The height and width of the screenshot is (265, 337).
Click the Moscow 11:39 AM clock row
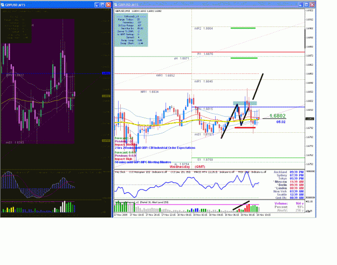(289, 182)
